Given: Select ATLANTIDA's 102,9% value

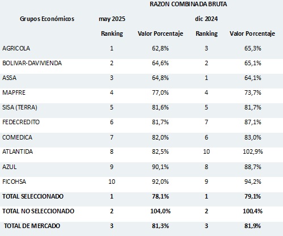Looking at the screenshot, I should tap(253, 151).
